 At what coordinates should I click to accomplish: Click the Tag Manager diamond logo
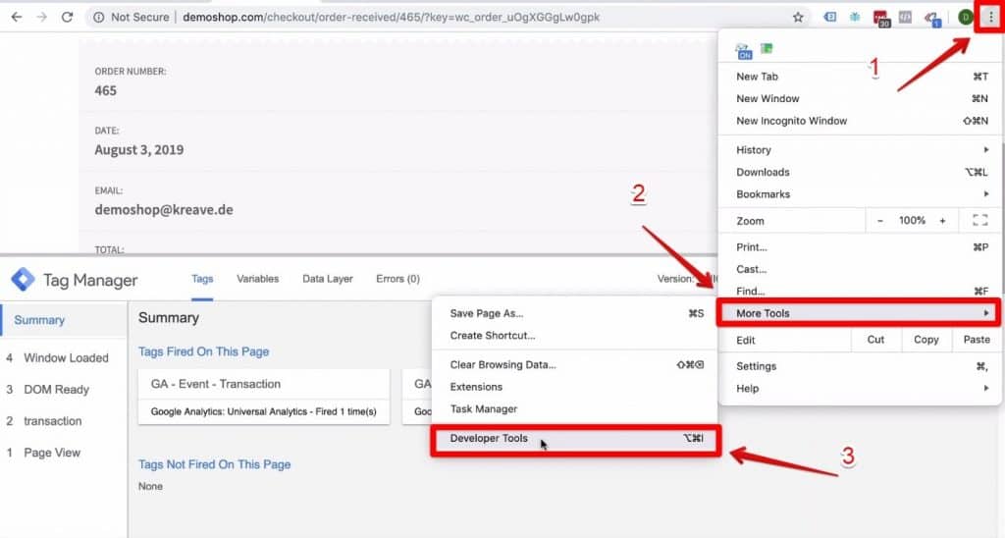coord(24,280)
